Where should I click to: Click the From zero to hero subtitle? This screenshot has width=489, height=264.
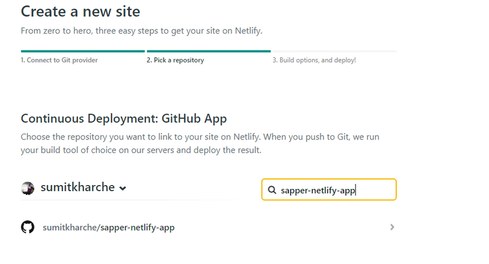tap(142, 31)
